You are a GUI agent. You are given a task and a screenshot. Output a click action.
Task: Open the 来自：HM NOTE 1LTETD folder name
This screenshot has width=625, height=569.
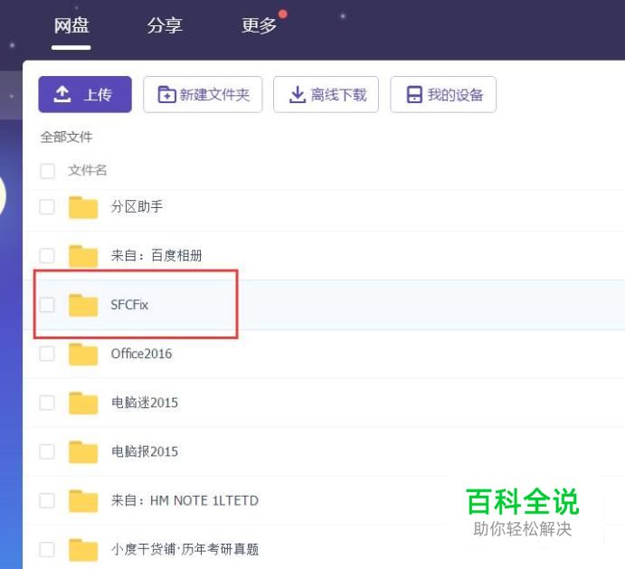pyautogui.click(x=185, y=500)
